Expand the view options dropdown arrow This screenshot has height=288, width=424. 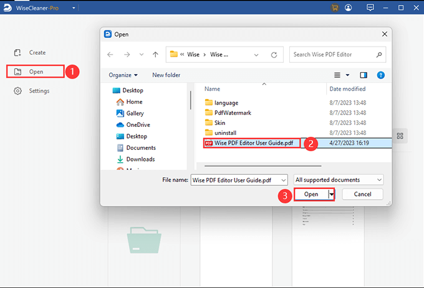347,75
